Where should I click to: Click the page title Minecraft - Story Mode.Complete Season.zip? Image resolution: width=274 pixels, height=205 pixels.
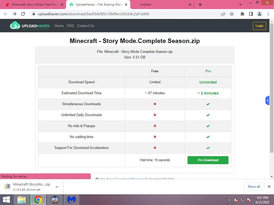(x=135, y=41)
